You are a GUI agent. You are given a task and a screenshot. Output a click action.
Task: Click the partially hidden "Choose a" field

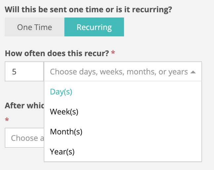click(24, 138)
